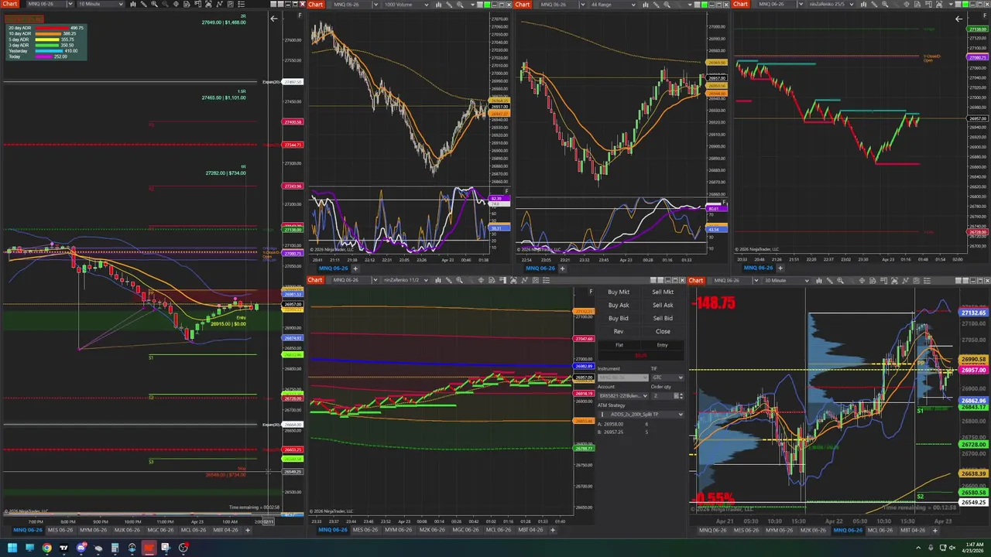Click the Order qty stepper arrows
Image resolution: width=991 pixels, height=557 pixels.
tap(681, 396)
